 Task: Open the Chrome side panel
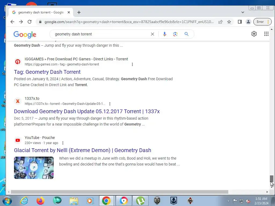(x=240, y=22)
